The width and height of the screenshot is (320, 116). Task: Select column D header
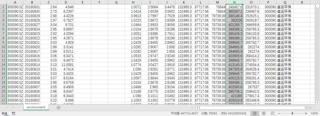[66, 2]
